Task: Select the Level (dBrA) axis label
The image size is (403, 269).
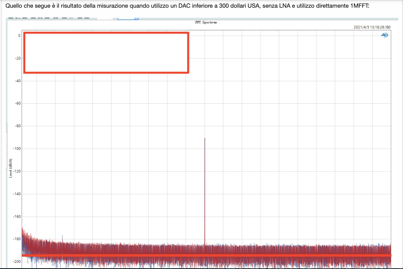Action: coord(10,168)
